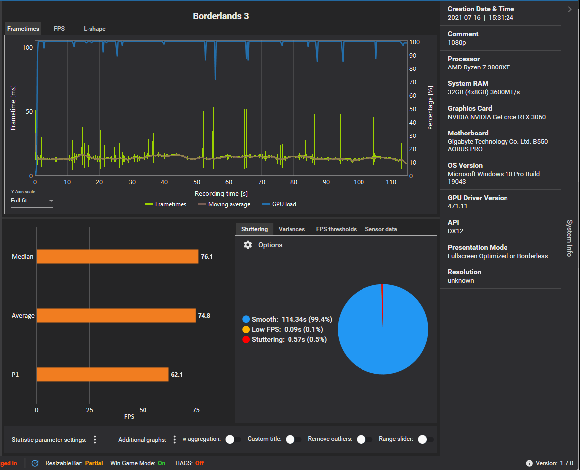Click Graphics Card GeForce RTX 3060 value

[497, 117]
